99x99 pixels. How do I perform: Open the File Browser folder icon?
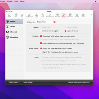point(29,15)
